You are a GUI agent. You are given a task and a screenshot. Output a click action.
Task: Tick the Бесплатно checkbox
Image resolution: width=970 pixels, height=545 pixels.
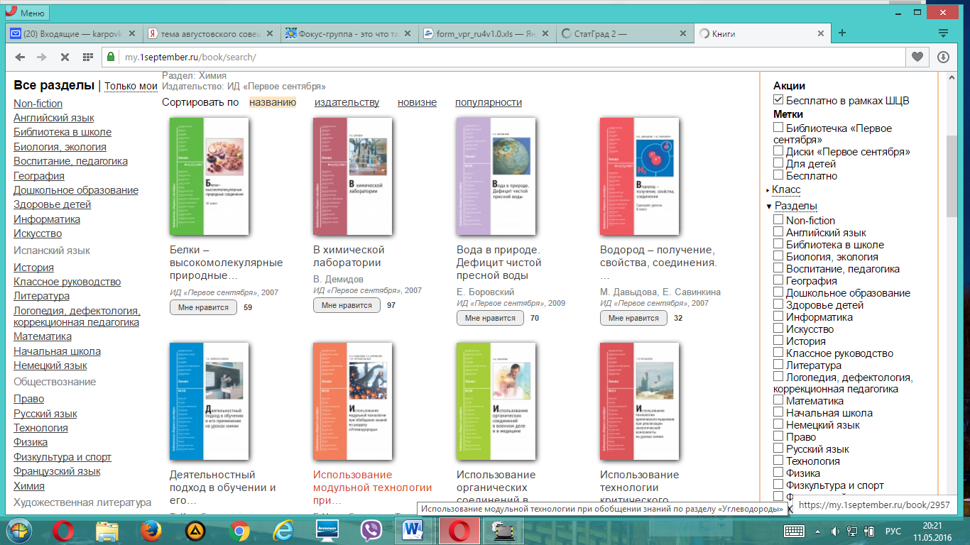click(x=778, y=175)
